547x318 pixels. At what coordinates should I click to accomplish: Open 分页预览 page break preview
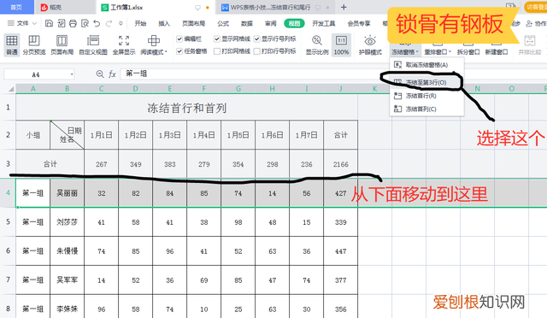click(x=34, y=45)
